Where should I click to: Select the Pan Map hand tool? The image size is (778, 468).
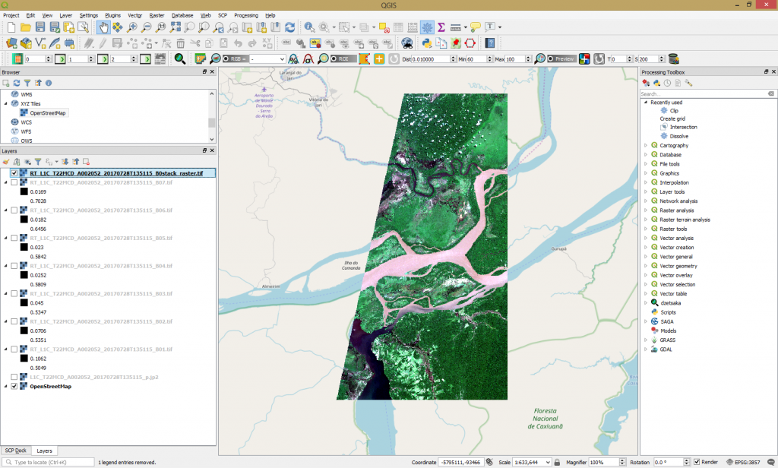103,27
